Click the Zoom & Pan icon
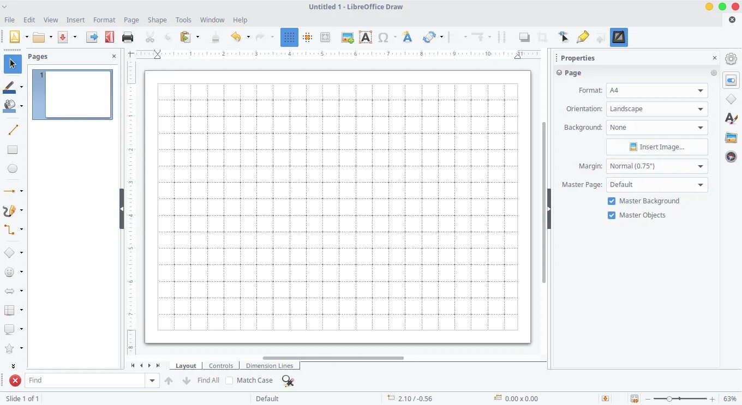Screen dimensions: 742x405 pos(325,37)
